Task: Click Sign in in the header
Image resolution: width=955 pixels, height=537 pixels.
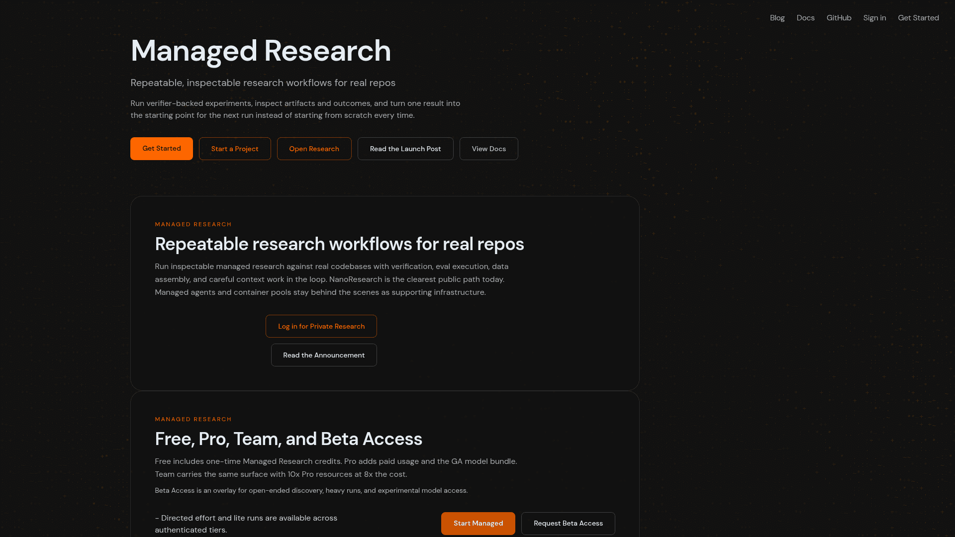Action: pos(874,18)
